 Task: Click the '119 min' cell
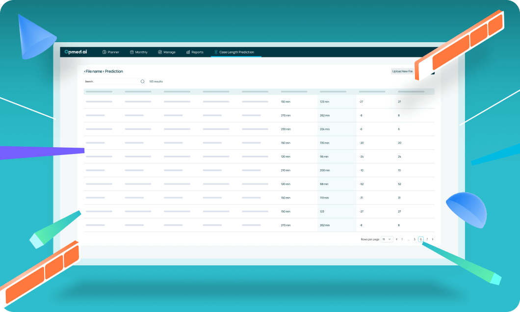coord(324,198)
